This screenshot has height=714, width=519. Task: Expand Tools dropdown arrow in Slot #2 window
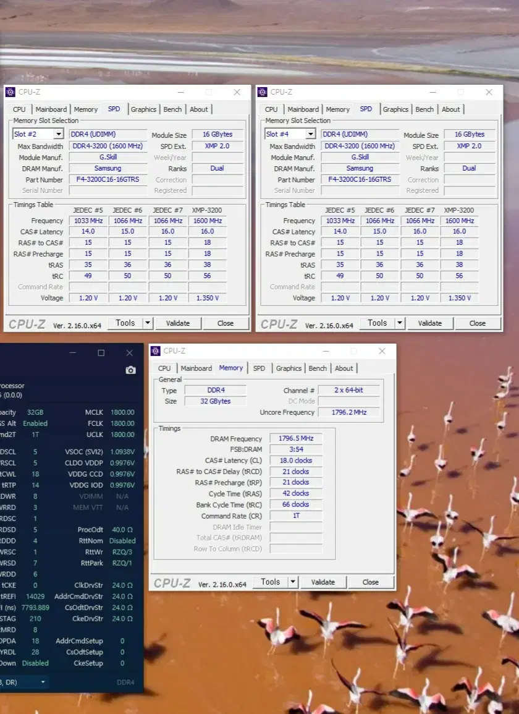tap(148, 323)
